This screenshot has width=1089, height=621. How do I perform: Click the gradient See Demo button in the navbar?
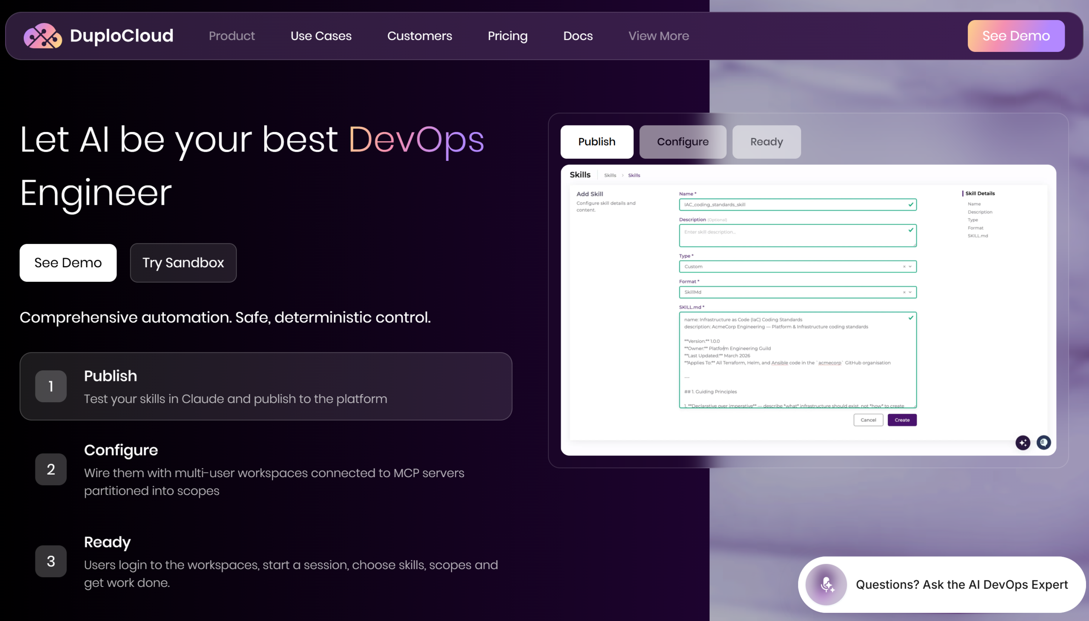(x=1016, y=36)
